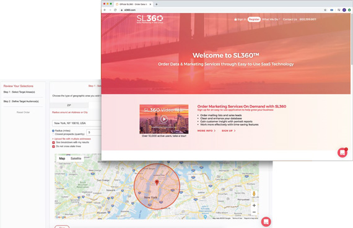Screen dimensions: 353x228
Task: Click the browser back arrow
Action: 105,10
